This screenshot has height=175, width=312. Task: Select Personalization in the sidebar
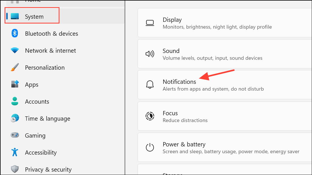[45, 68]
